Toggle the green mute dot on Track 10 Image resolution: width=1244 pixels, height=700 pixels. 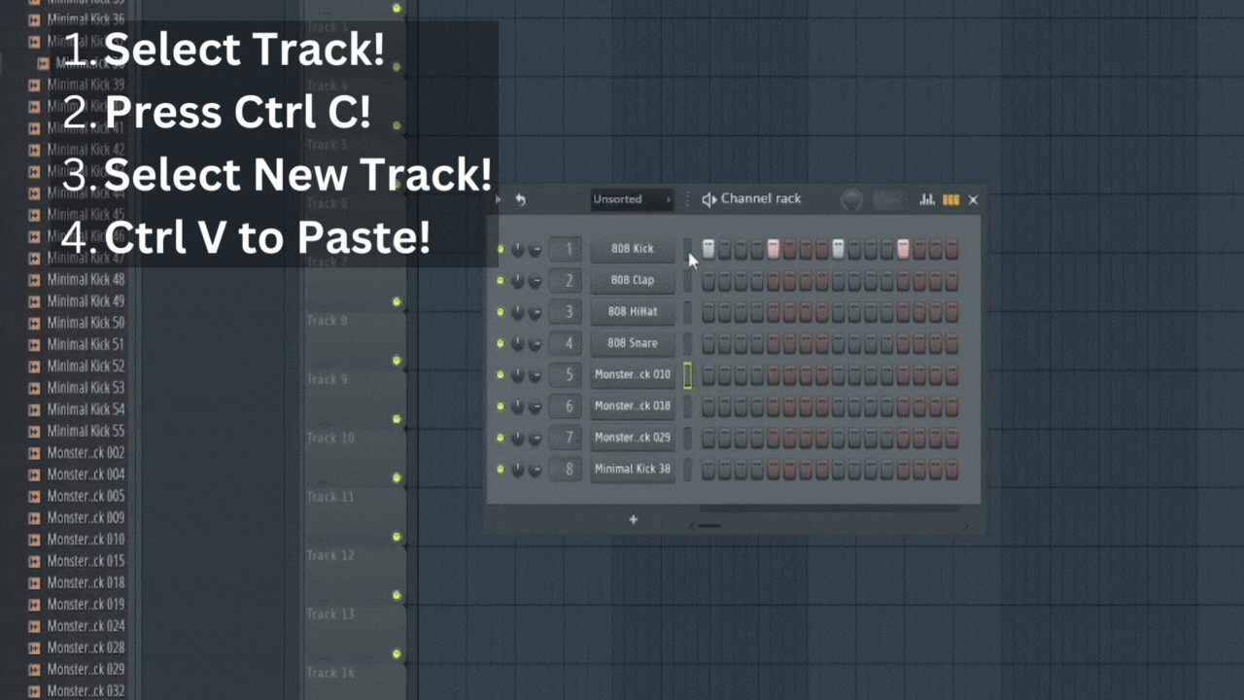397,419
